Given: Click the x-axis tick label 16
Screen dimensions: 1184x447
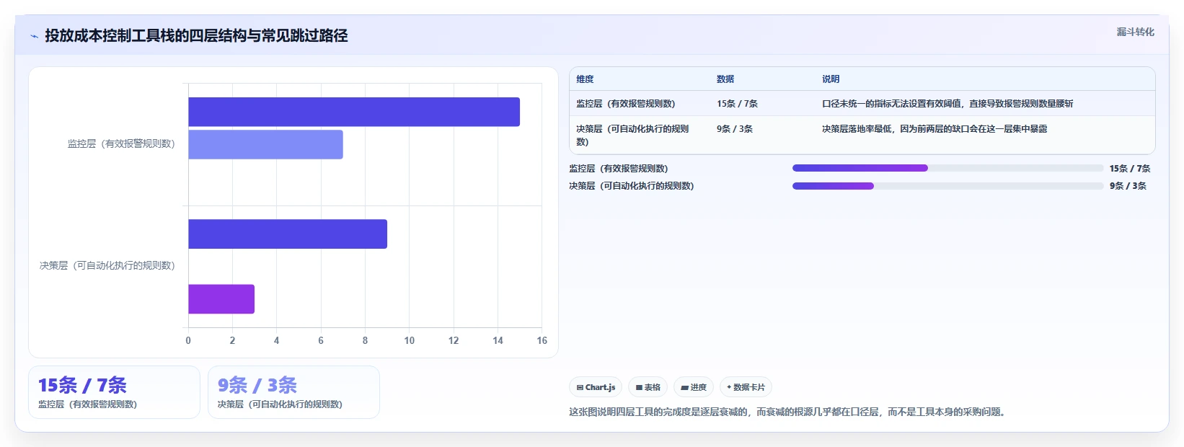Looking at the screenshot, I should (542, 341).
